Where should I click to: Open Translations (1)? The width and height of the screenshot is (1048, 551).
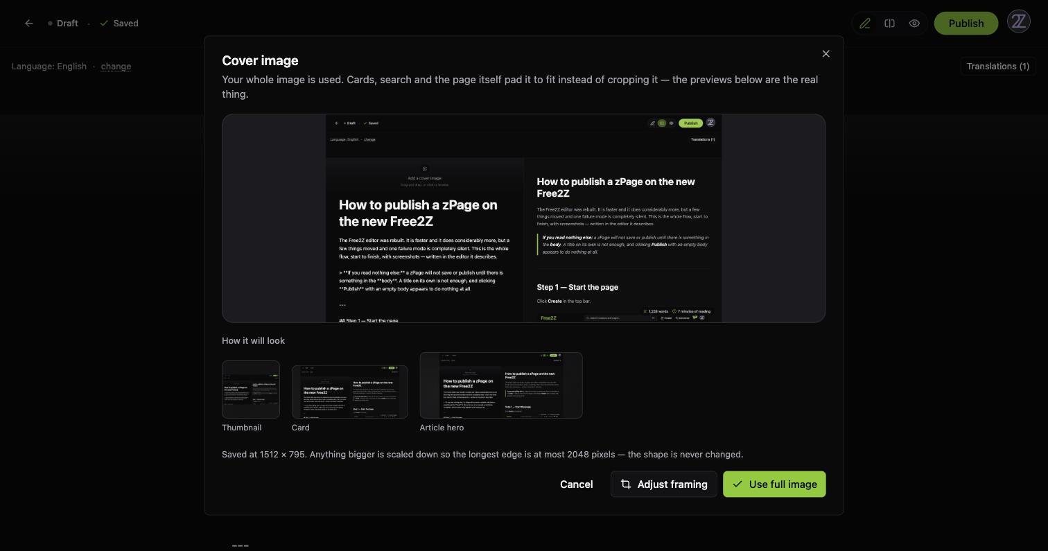(x=998, y=67)
